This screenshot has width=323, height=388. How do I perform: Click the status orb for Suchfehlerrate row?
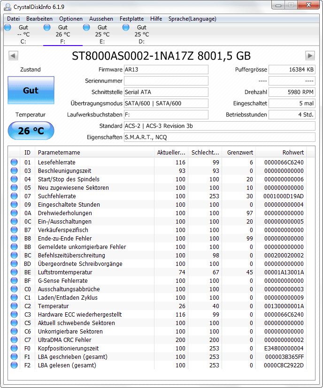14,196
